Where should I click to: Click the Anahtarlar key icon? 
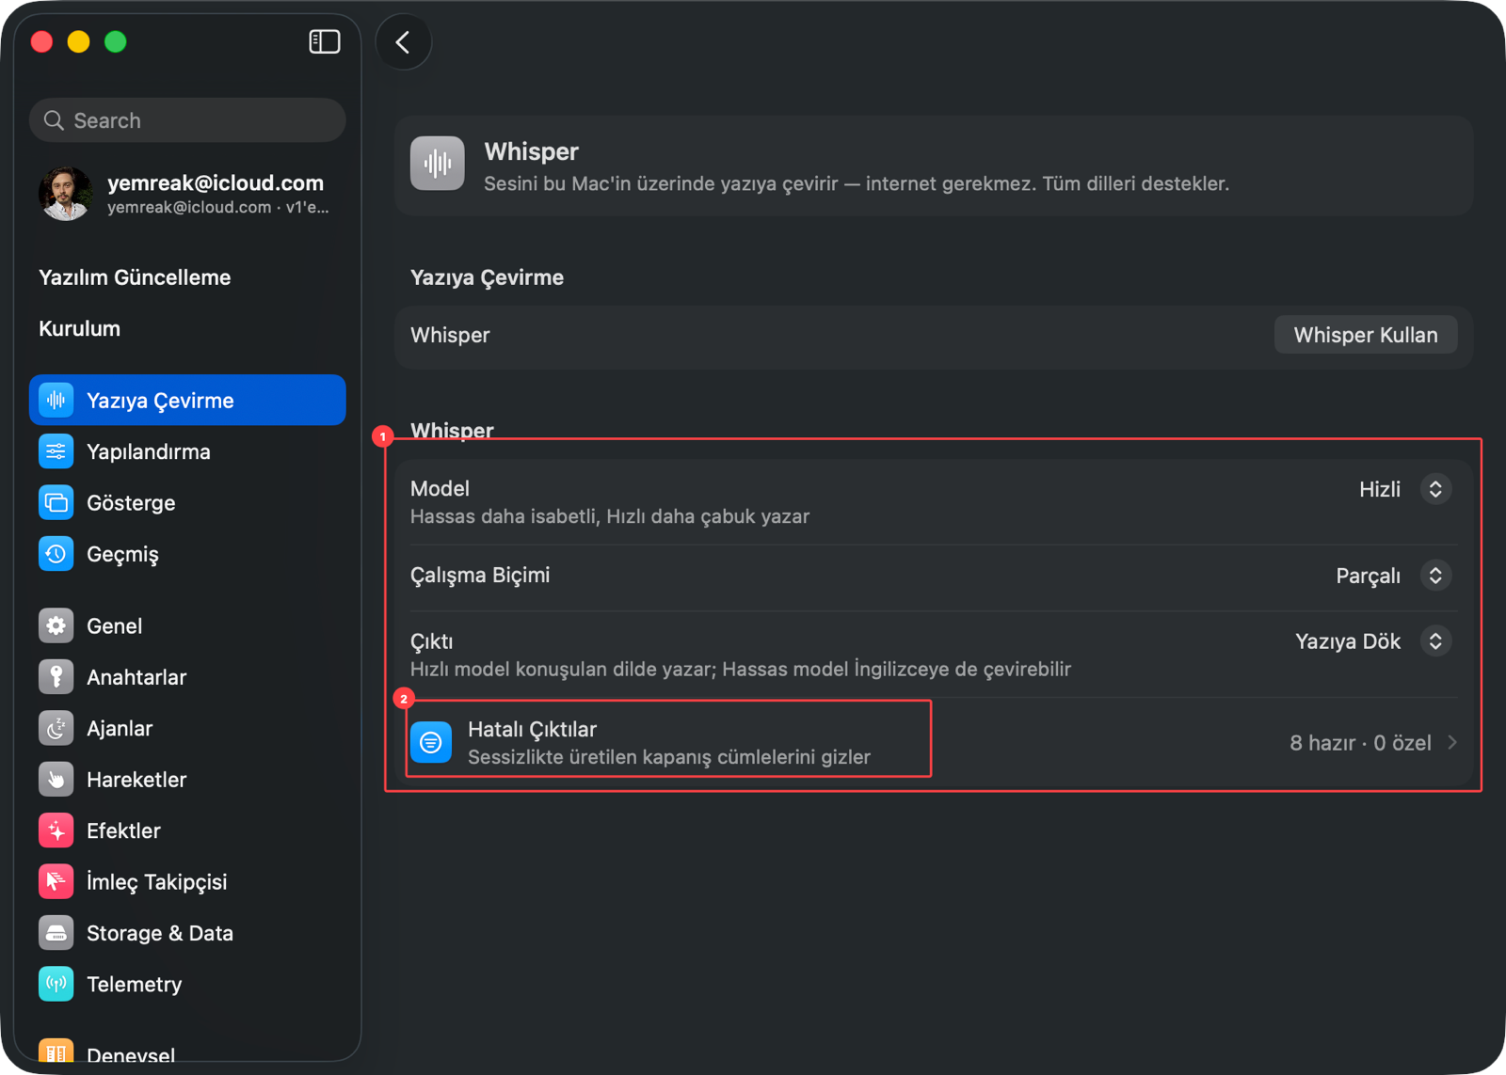tap(56, 677)
